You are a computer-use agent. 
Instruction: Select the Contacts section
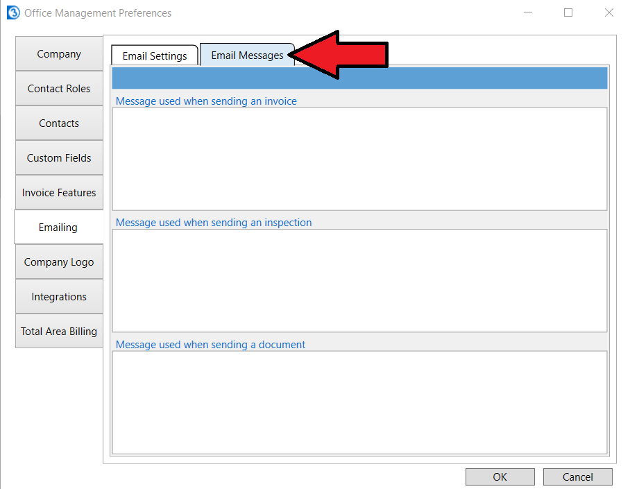pyautogui.click(x=59, y=123)
